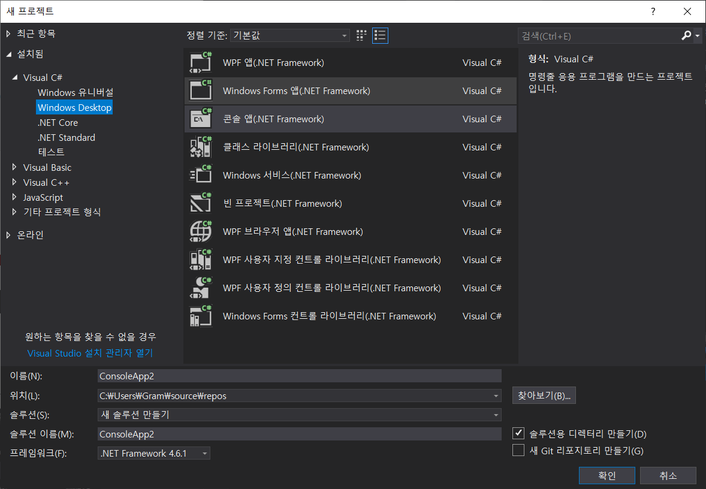Screen dimensions: 706x489
Task: Click 확인 button
Action: [607, 475]
